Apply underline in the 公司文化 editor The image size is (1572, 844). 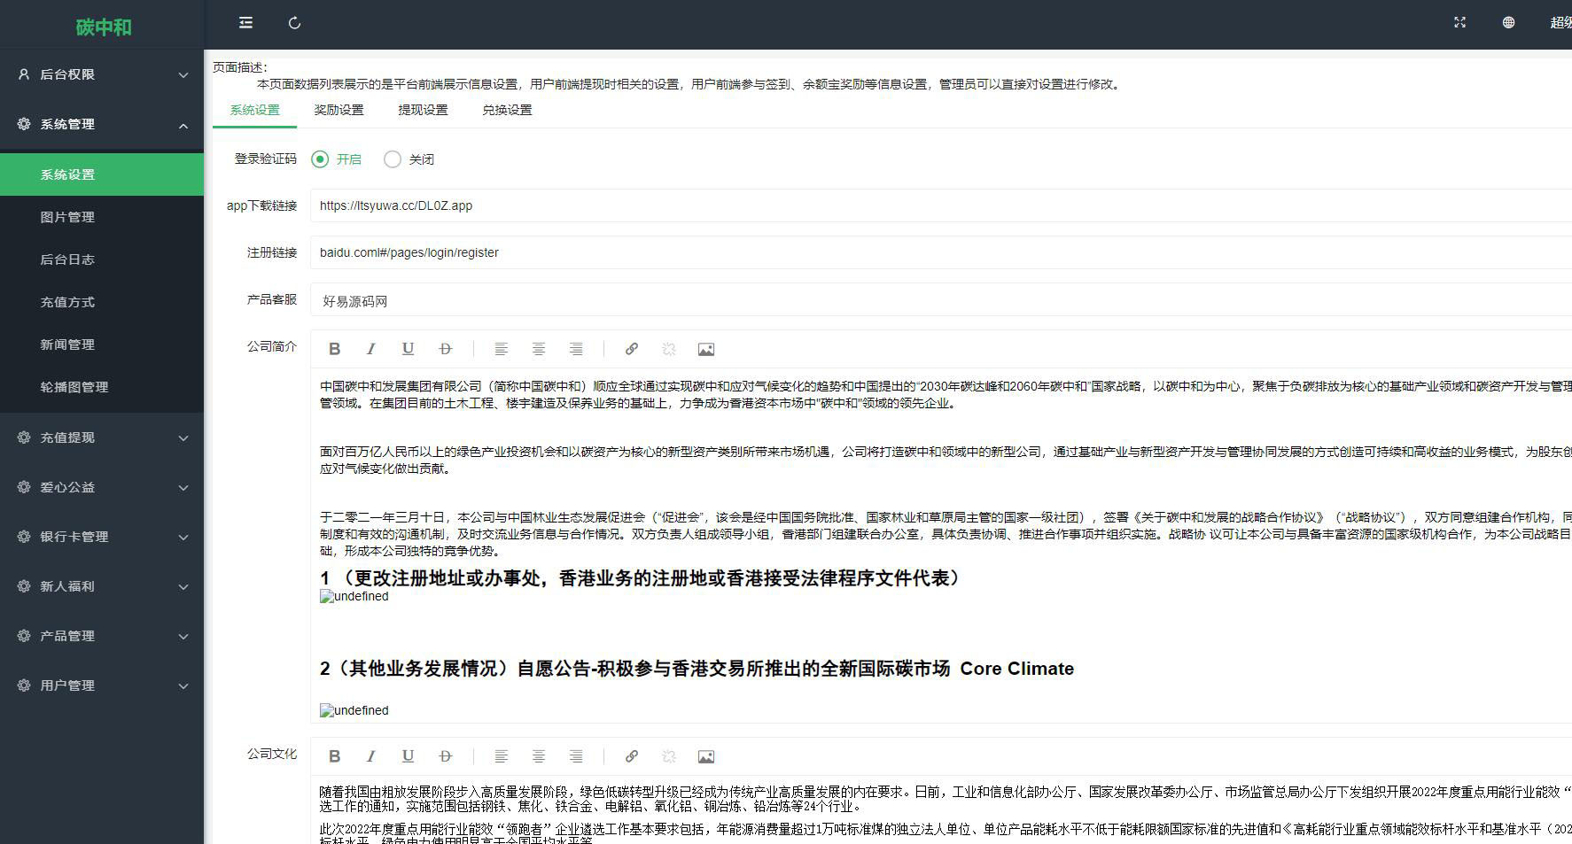pos(408,756)
